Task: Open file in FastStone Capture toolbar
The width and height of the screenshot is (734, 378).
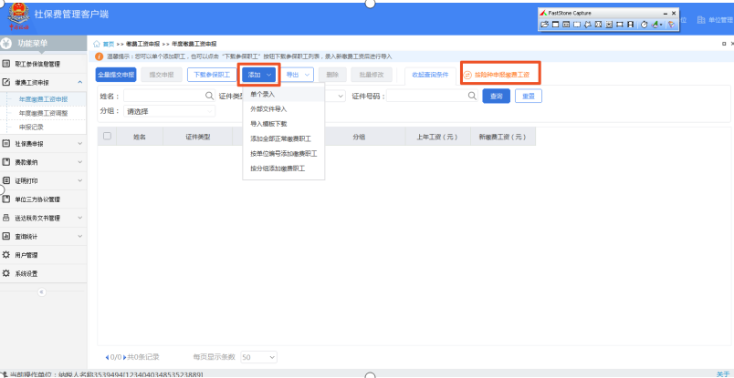Action: tap(545, 25)
